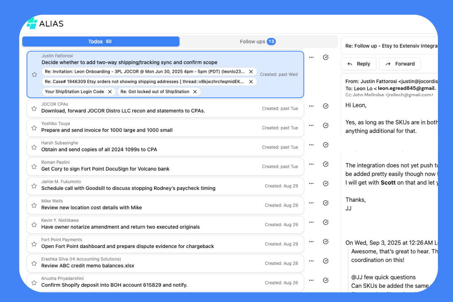Mark the Harsh Subasinghe 1099s todo done
453x302 pixels.
[x=326, y=145]
